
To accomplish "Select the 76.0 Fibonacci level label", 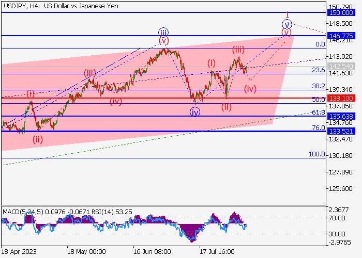I will (x=319, y=127).
